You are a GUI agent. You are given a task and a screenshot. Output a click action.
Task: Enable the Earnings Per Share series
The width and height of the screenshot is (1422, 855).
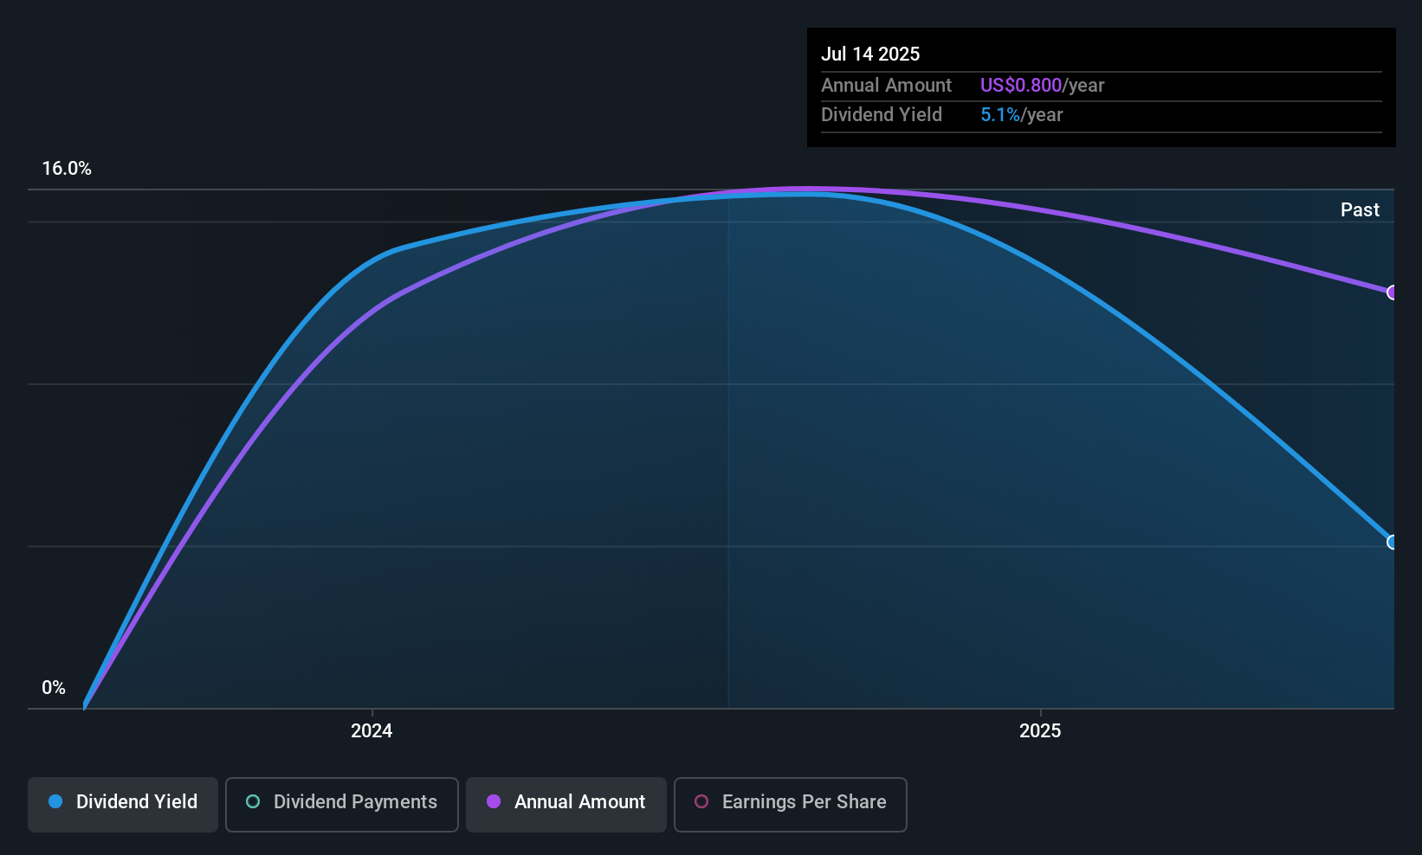point(791,804)
